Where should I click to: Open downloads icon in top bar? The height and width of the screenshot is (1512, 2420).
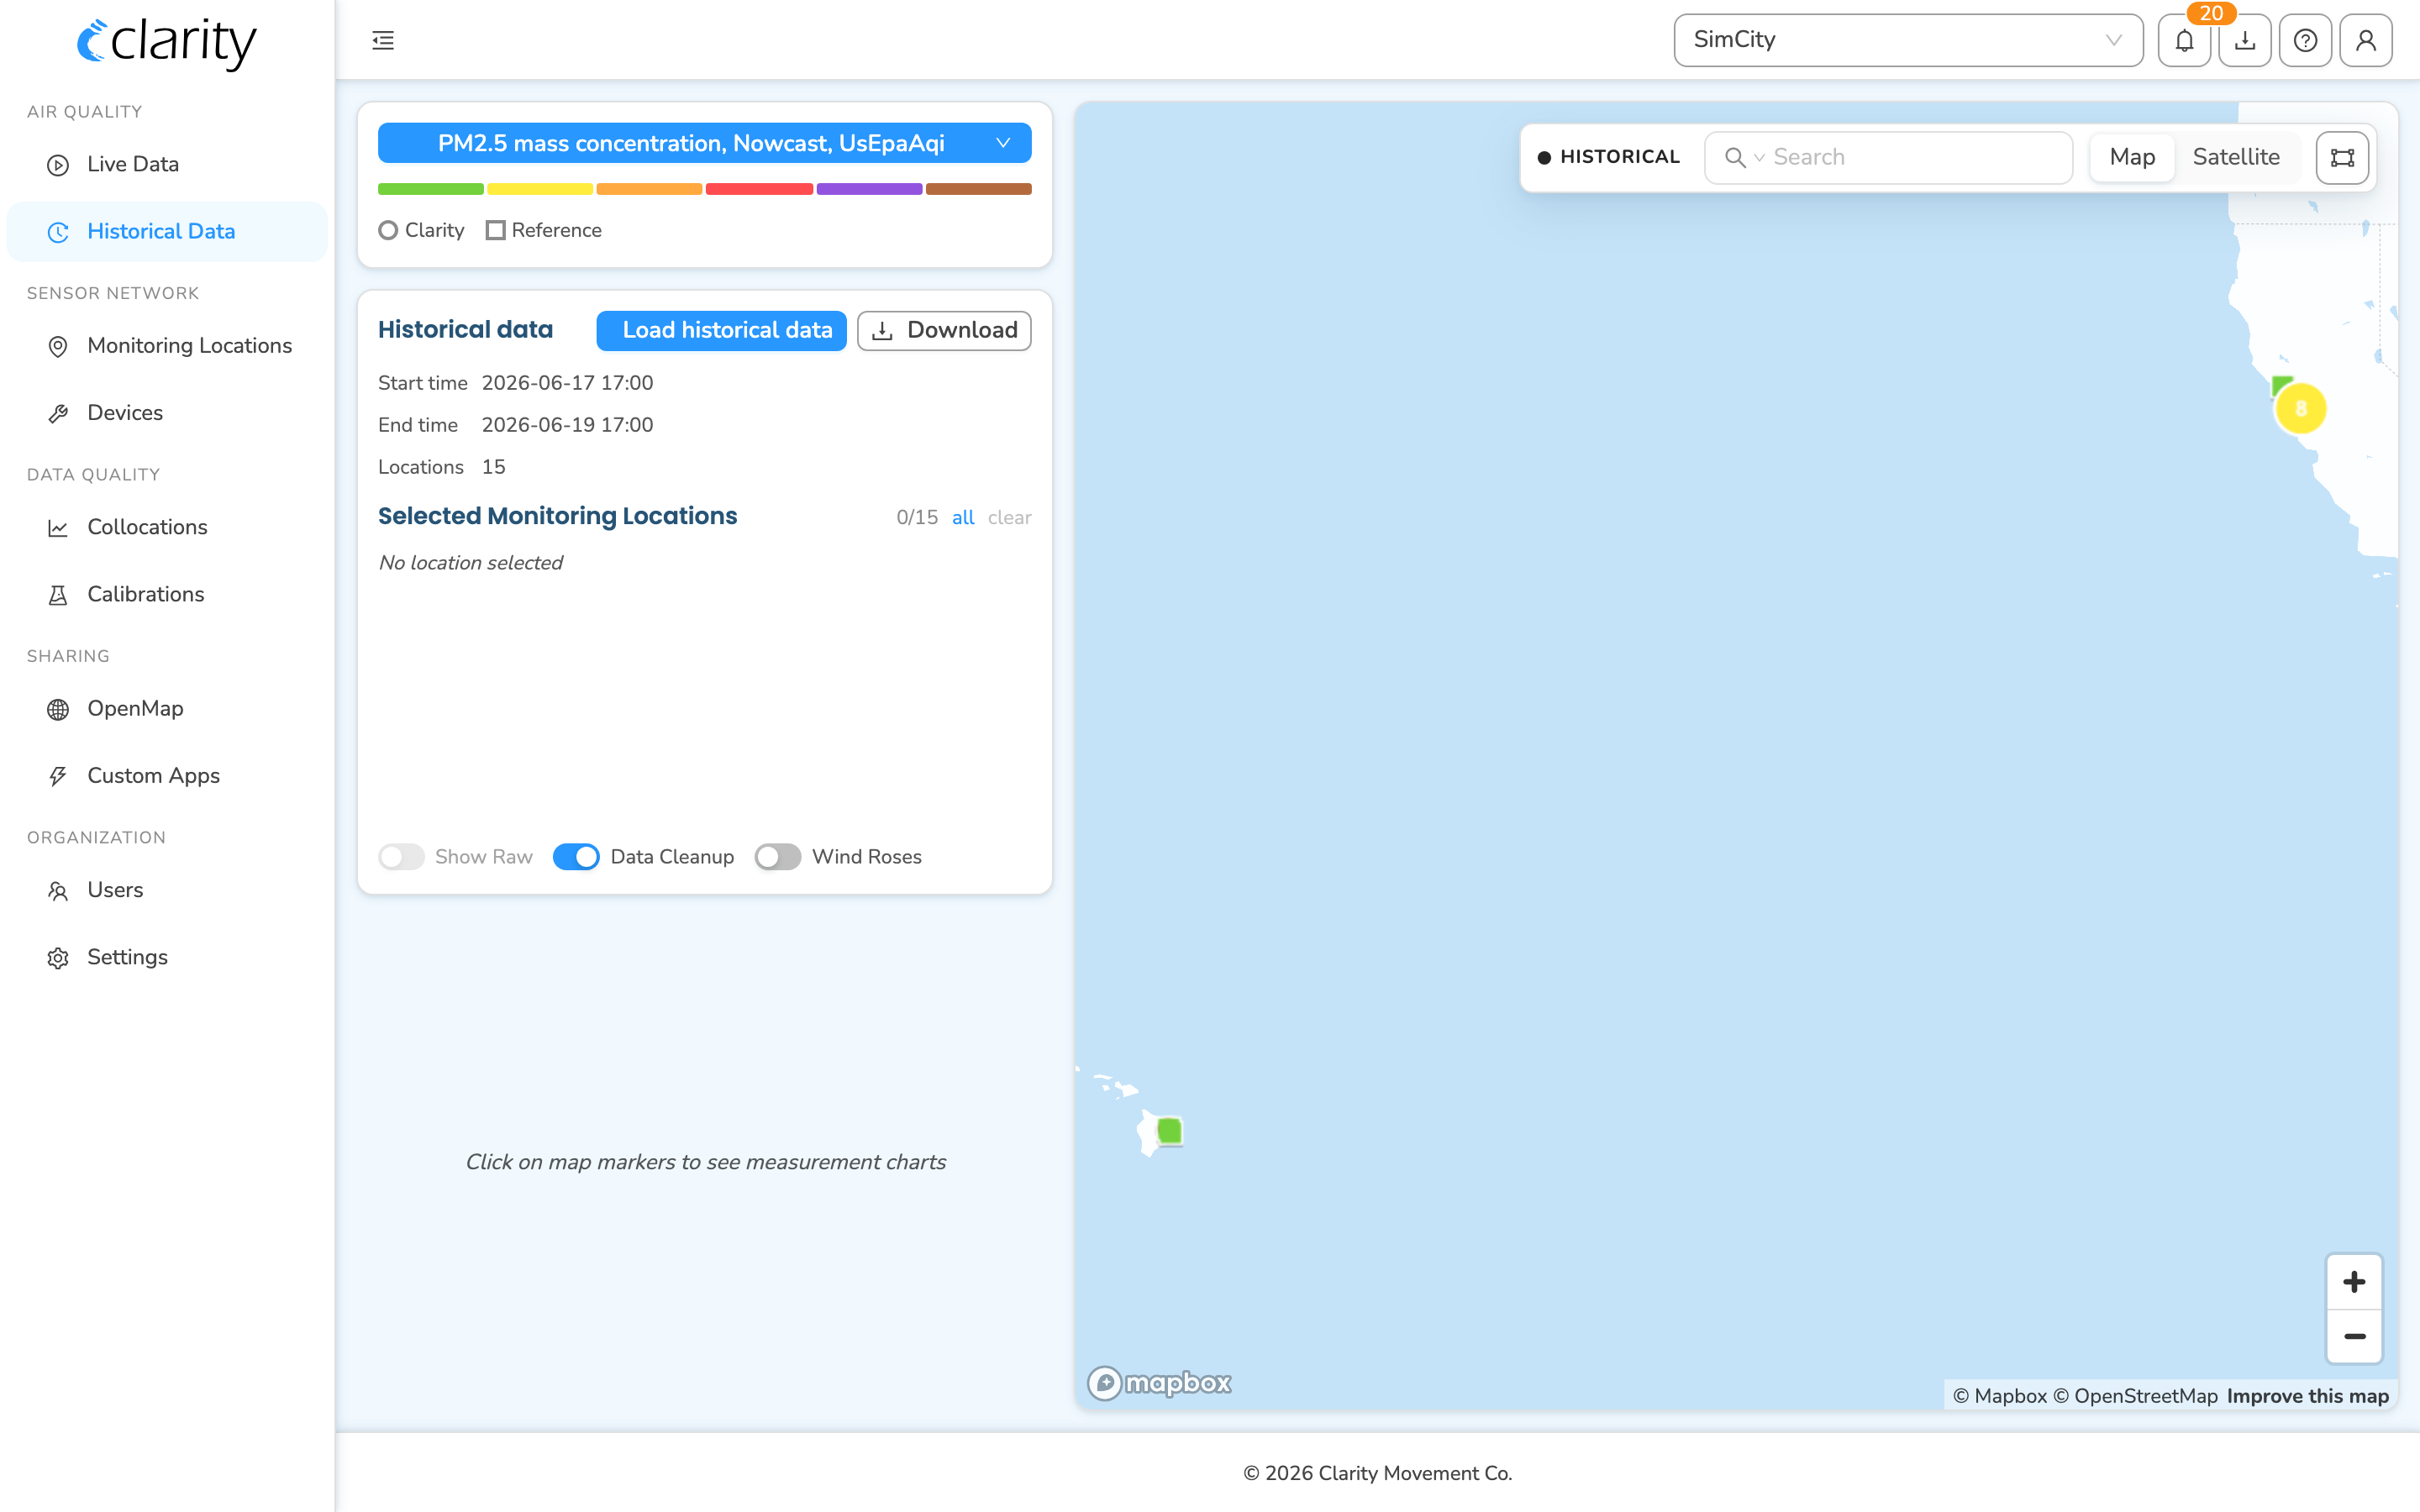click(x=2245, y=40)
